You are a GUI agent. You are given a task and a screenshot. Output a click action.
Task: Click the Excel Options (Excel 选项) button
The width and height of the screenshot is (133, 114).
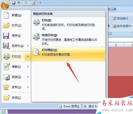[69, 106]
